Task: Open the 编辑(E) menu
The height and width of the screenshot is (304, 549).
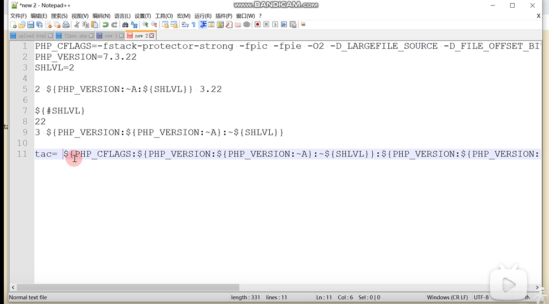Action: coord(39,16)
